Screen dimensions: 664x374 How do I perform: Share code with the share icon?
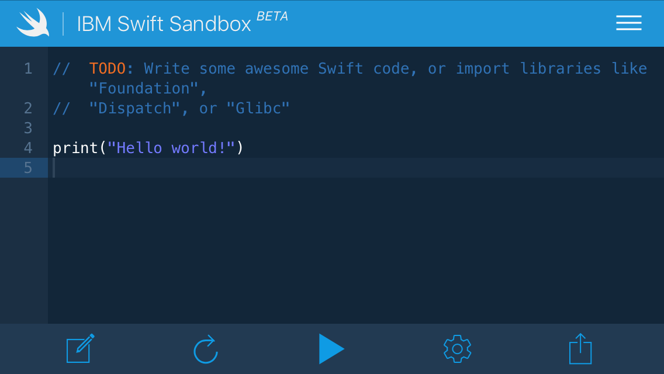pyautogui.click(x=580, y=349)
